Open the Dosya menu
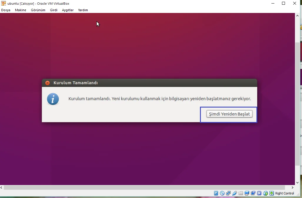Screen dimensions: 302x198 [6, 10]
